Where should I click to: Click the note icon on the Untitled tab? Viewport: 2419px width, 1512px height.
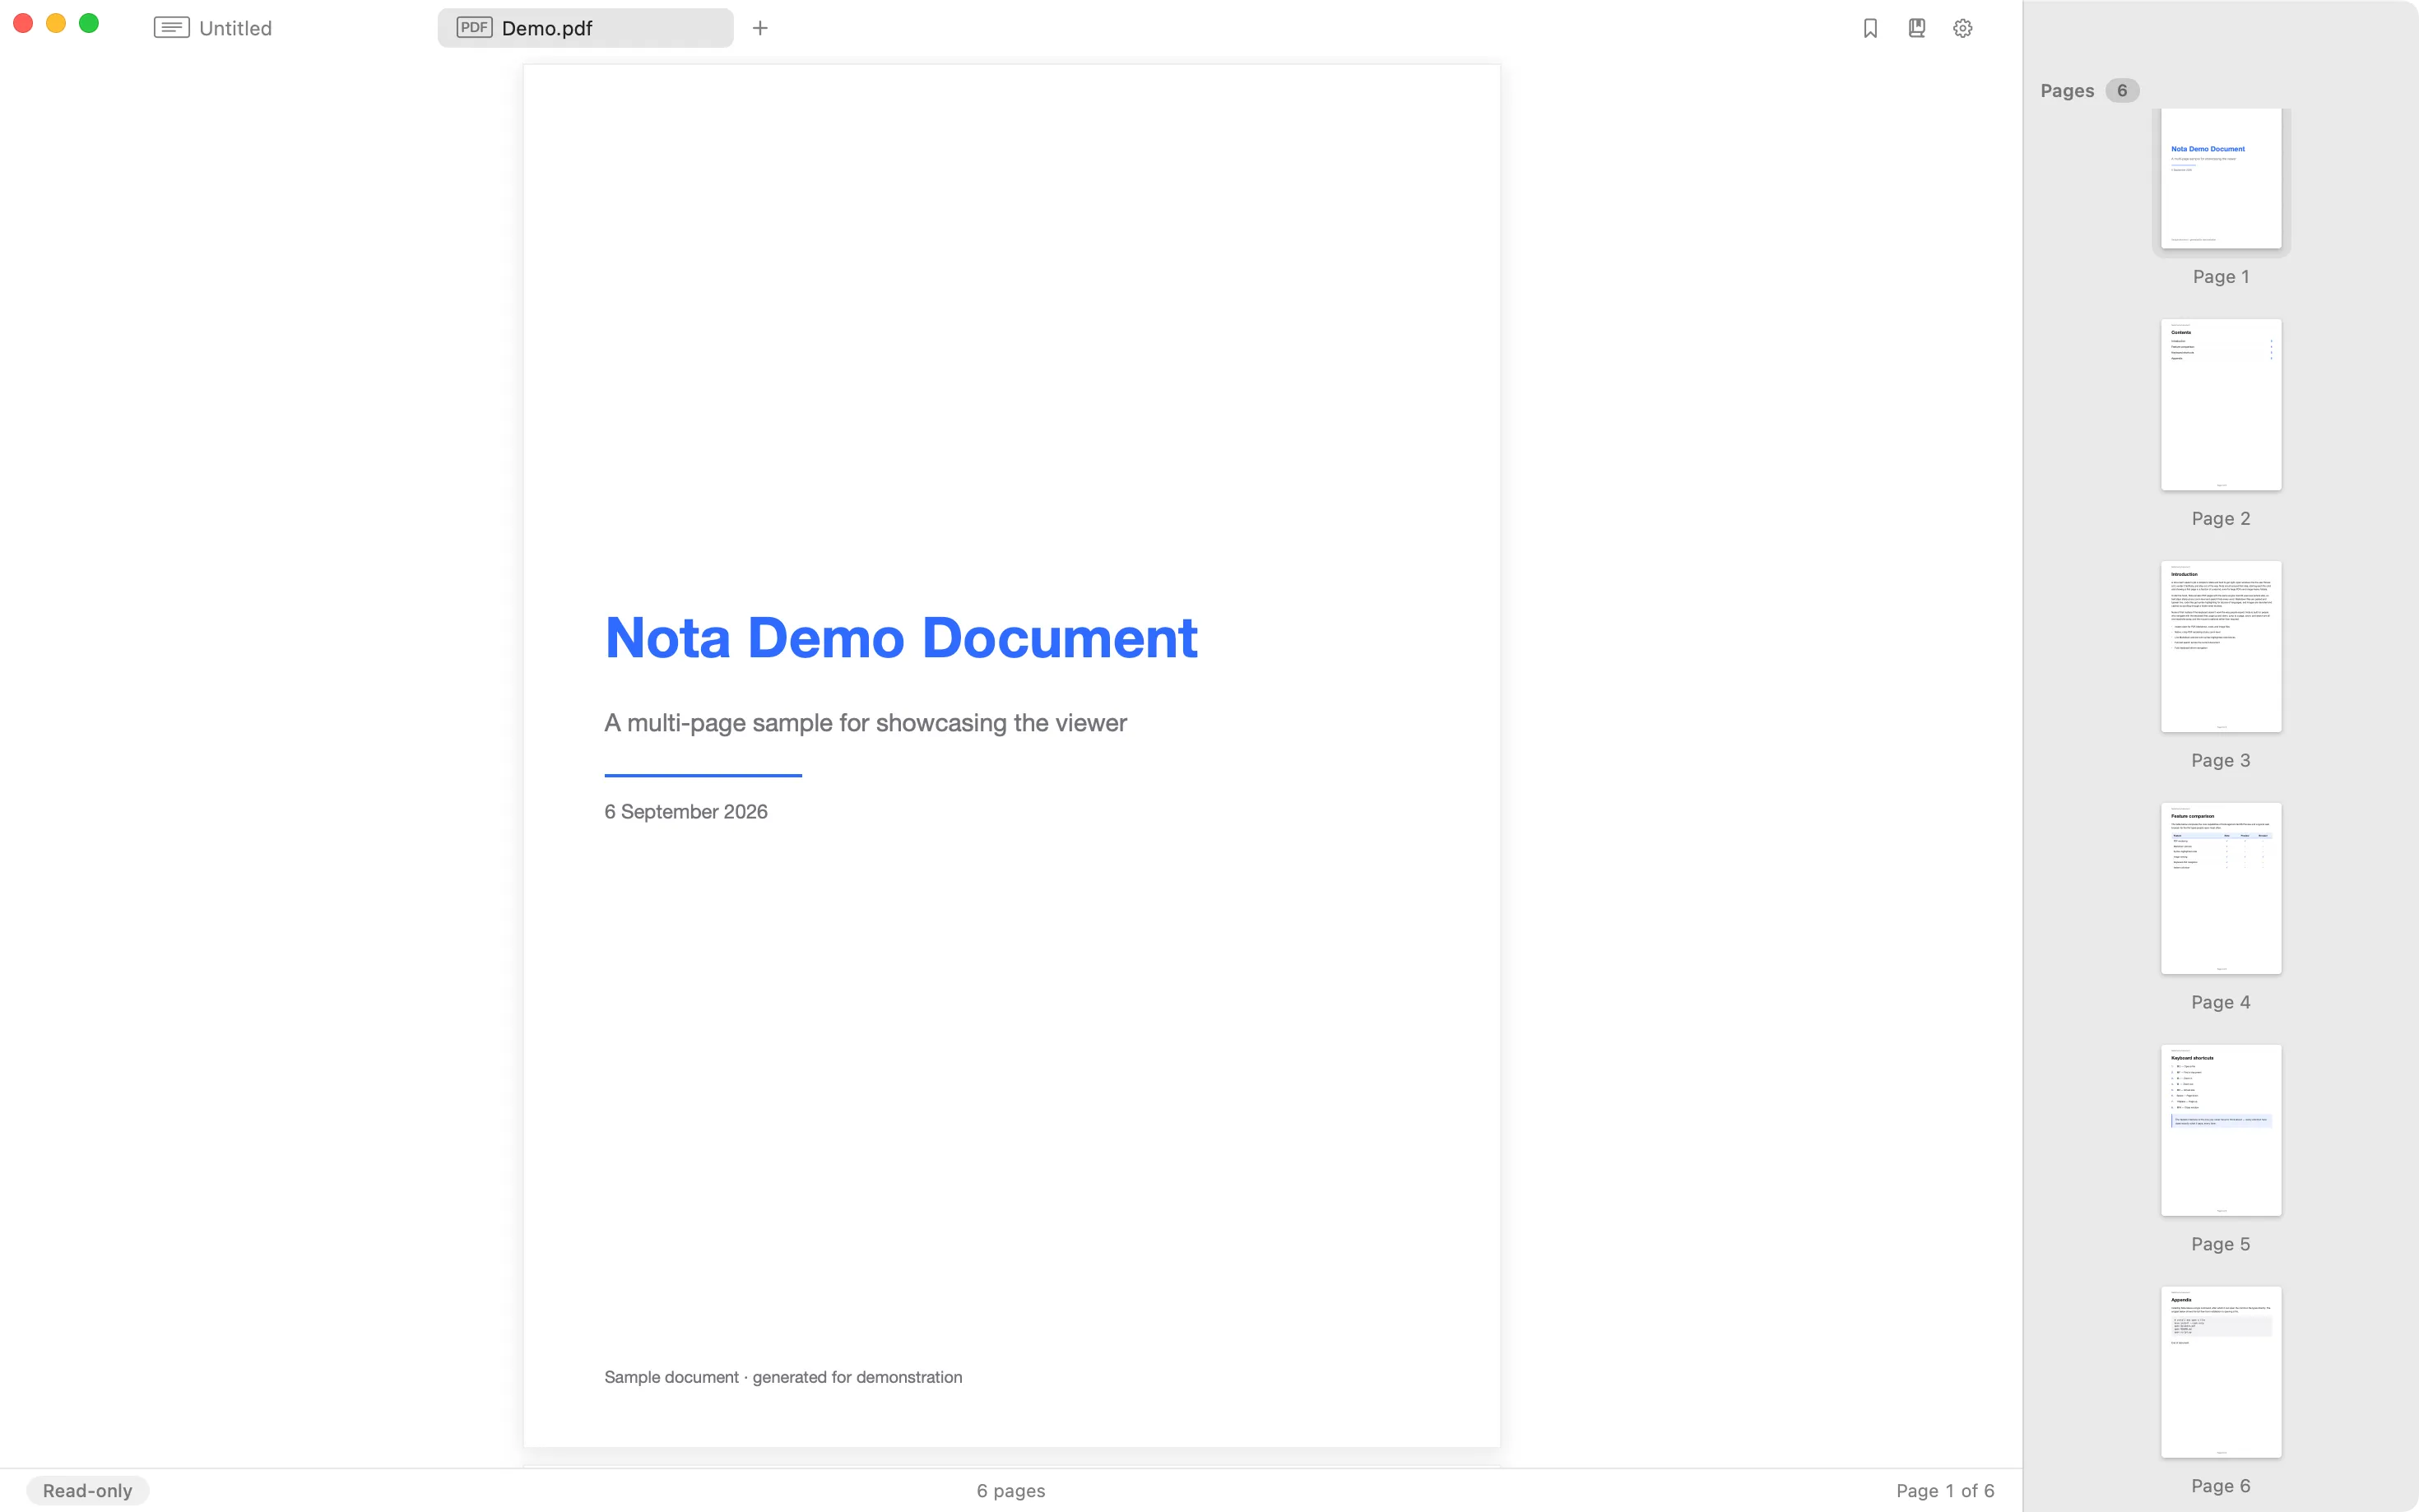[172, 27]
